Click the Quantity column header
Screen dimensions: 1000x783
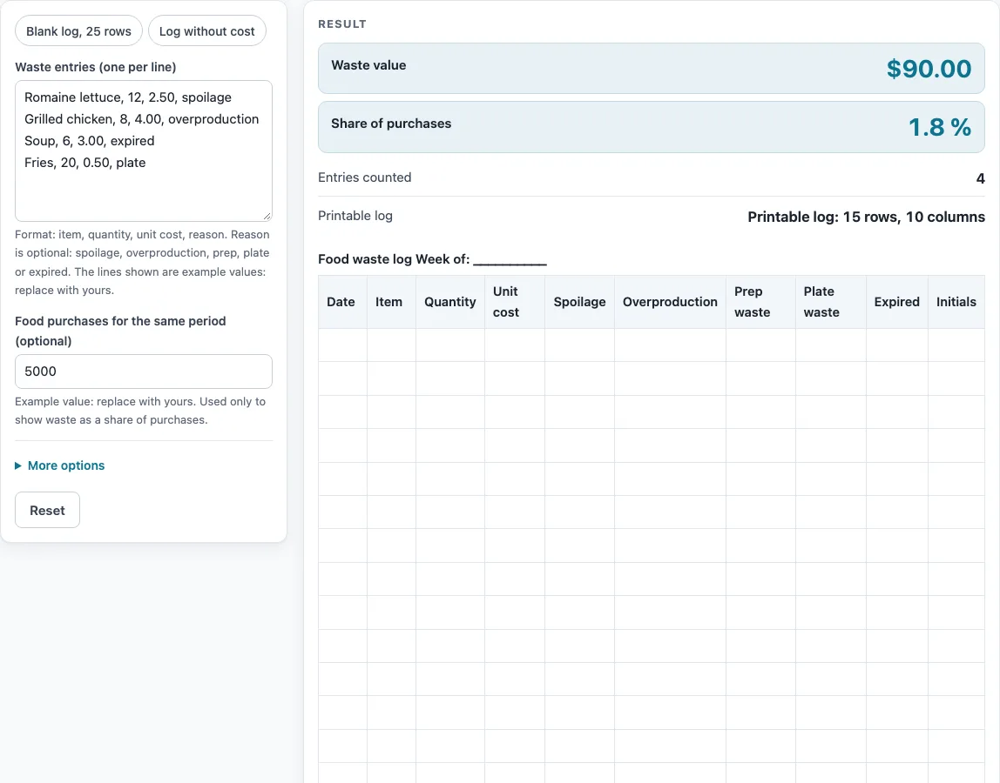click(450, 302)
